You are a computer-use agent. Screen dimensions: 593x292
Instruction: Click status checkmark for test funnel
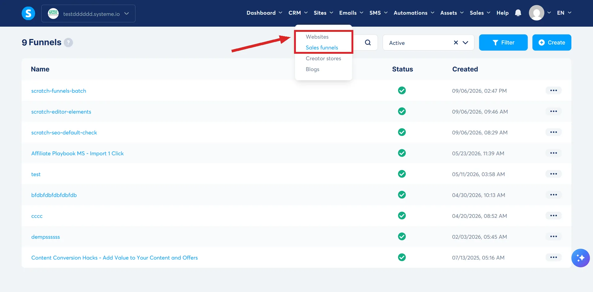click(x=402, y=174)
